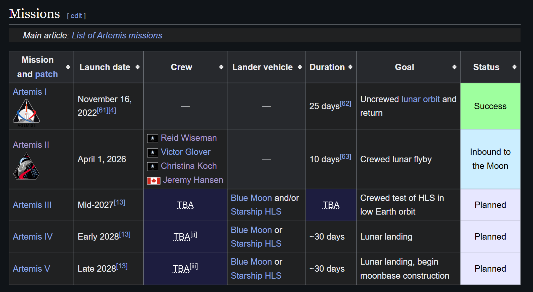Sort table by Launch date column arrows
The image size is (533, 292).
point(138,67)
